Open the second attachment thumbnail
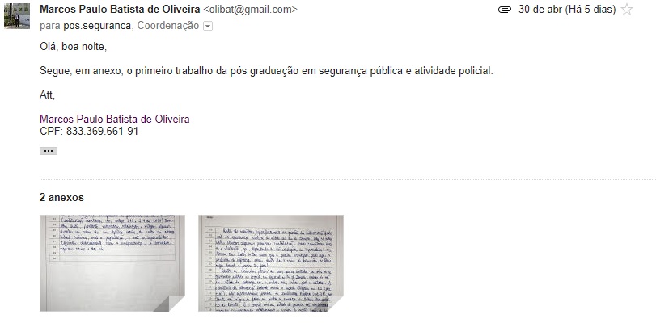This screenshot has width=656, height=323. (x=271, y=262)
